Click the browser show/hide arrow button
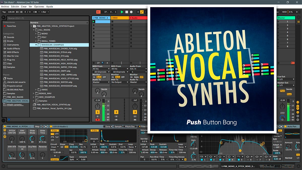Screen dimensions: 302x170 click(x=3, y=18)
